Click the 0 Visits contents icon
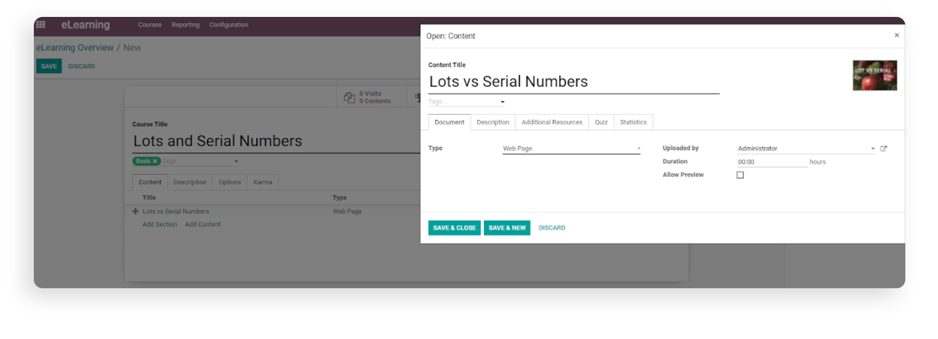 click(349, 97)
